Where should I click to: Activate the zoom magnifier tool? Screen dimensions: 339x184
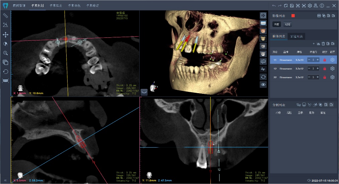5,53
